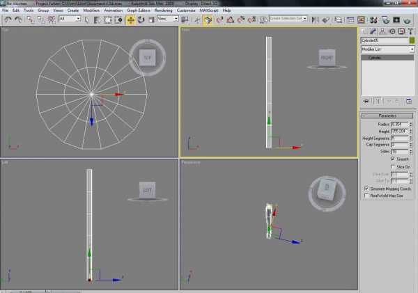Toggle Window/Crossing selection icon
418x293 pixels.
118,20
